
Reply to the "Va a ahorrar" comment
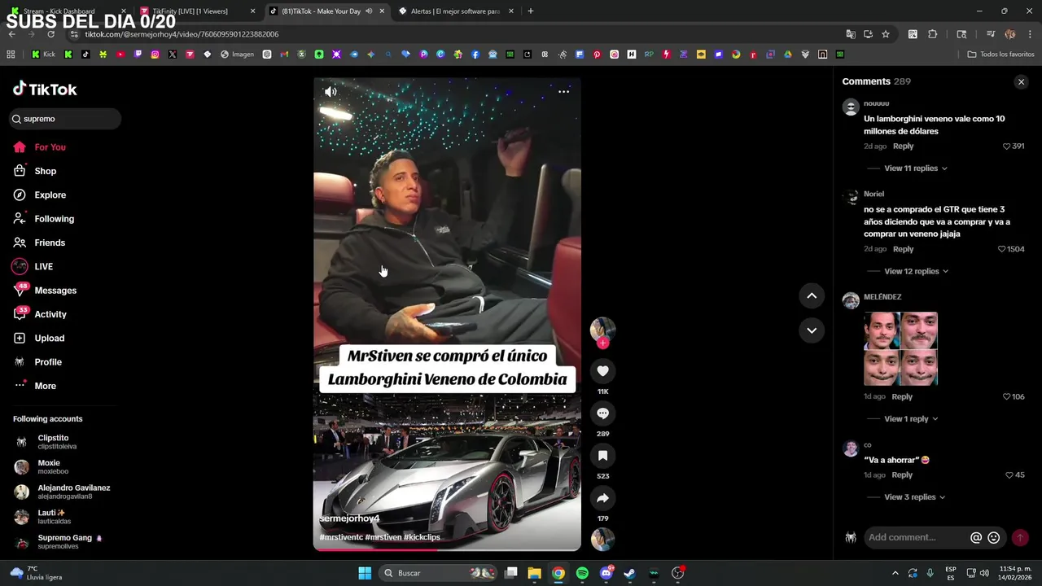902,475
